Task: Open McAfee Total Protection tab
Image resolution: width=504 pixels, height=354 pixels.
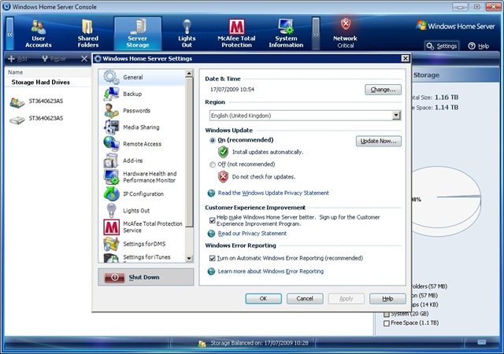Action: point(236,34)
